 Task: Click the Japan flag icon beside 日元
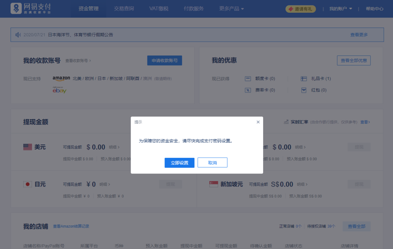pyautogui.click(x=28, y=184)
